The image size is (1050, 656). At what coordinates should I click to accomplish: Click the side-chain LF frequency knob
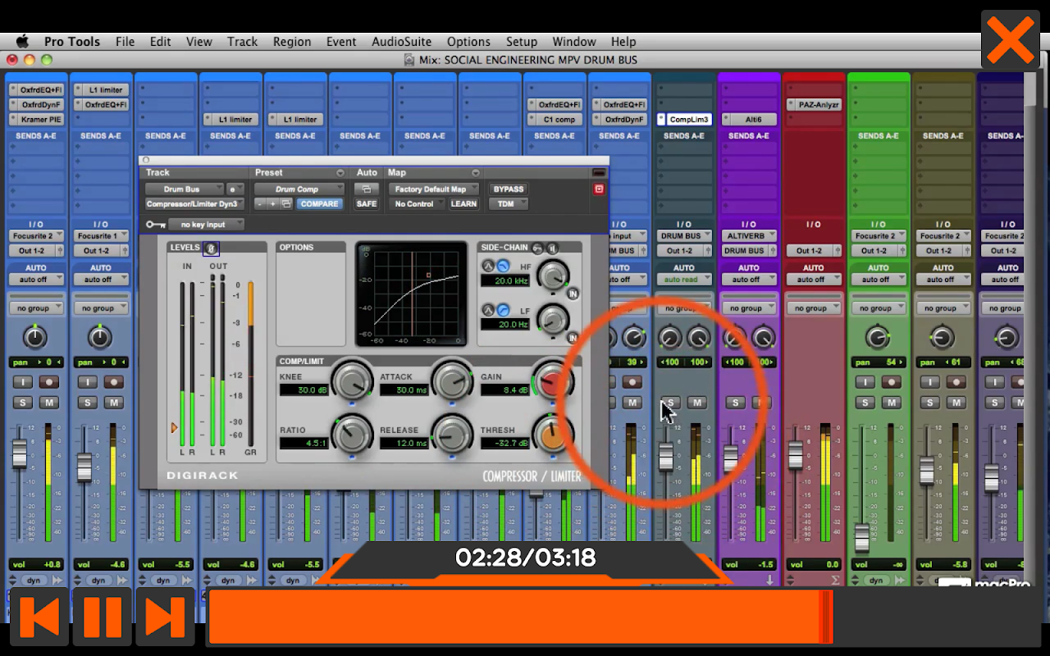coord(554,319)
